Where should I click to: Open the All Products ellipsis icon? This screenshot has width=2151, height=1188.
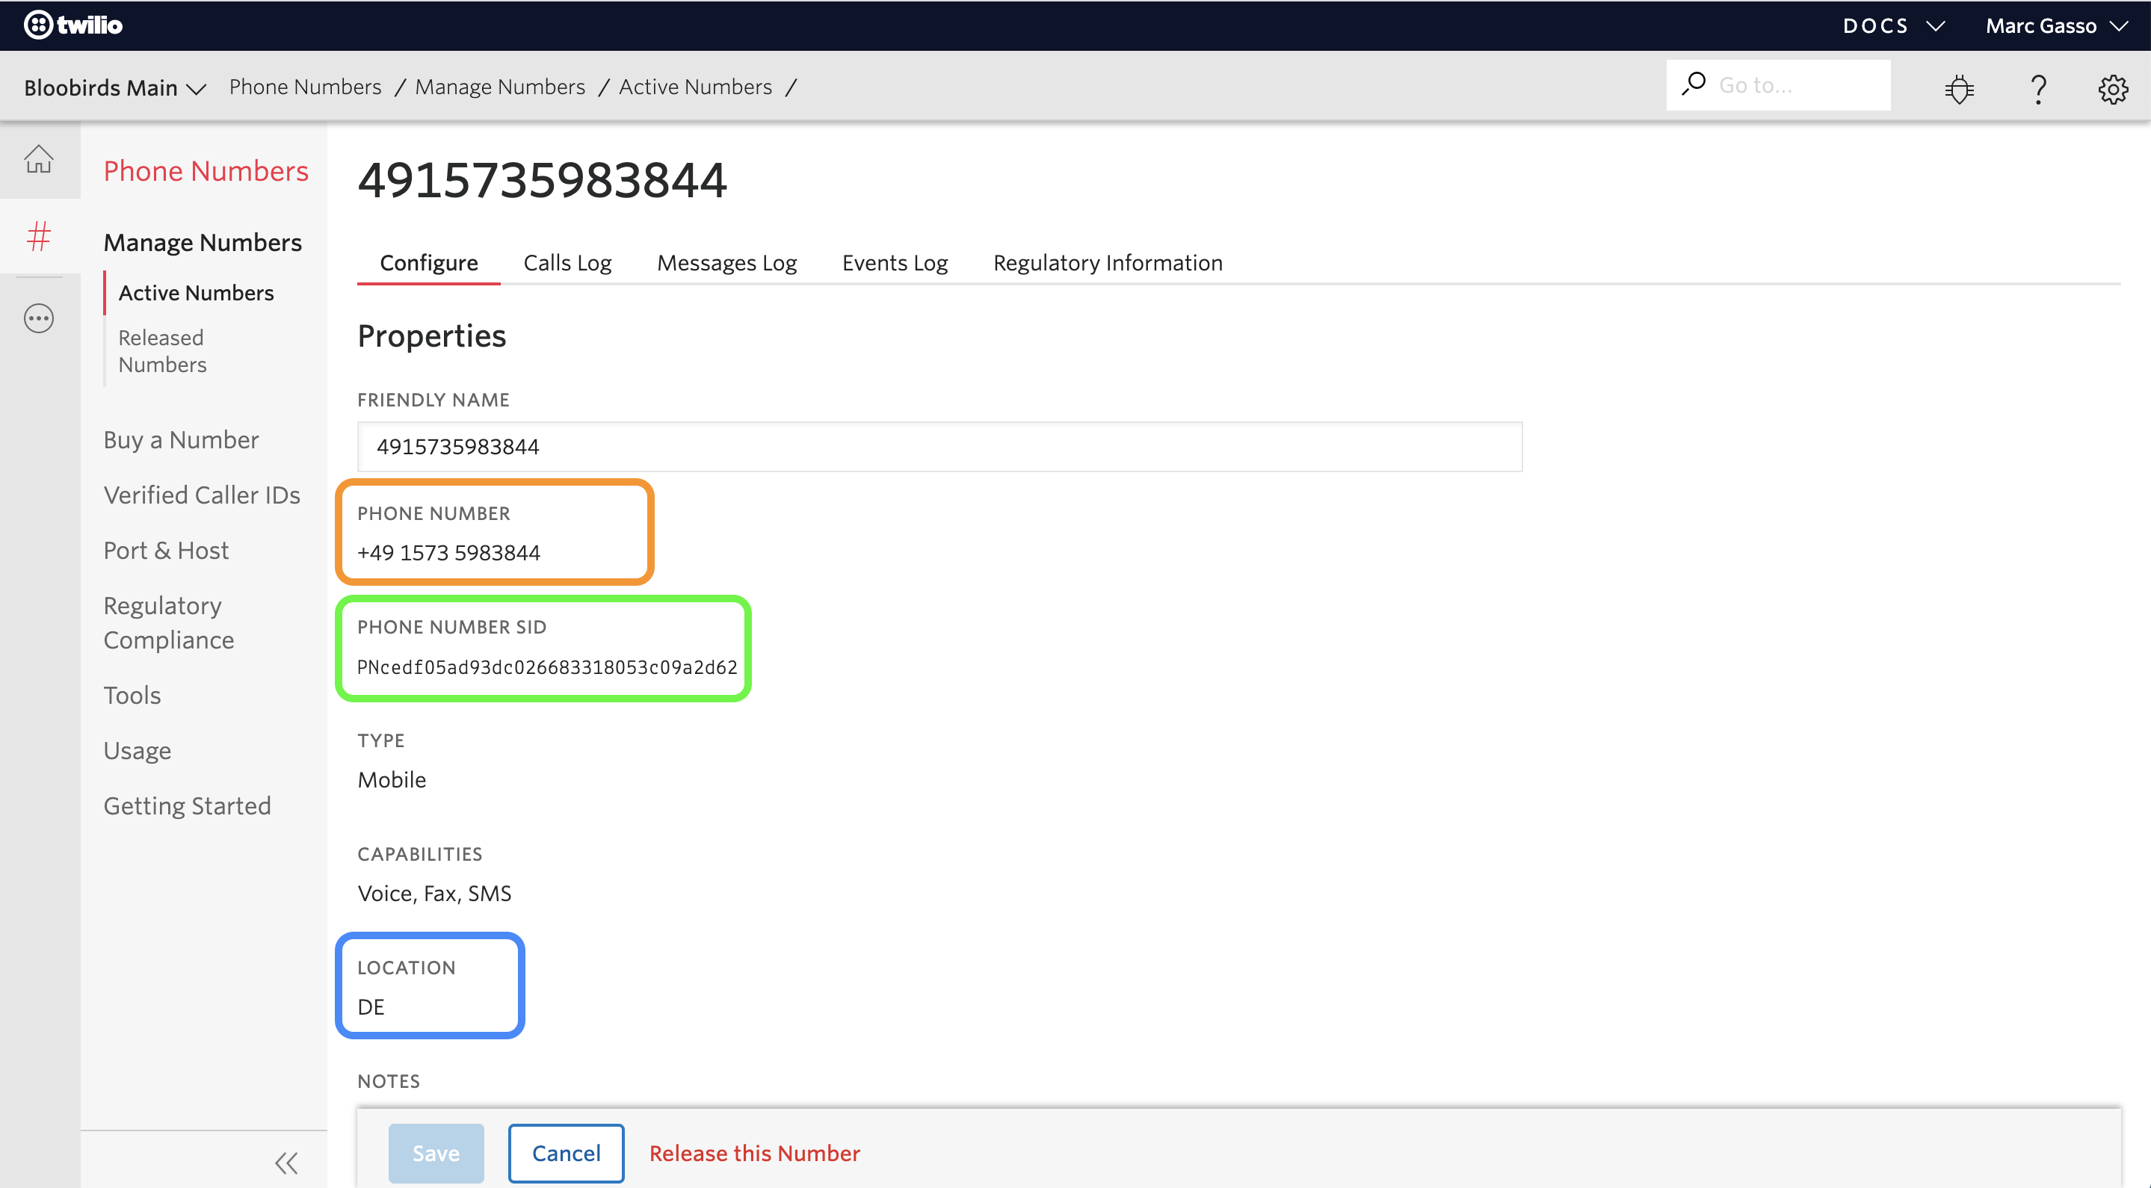click(x=38, y=318)
